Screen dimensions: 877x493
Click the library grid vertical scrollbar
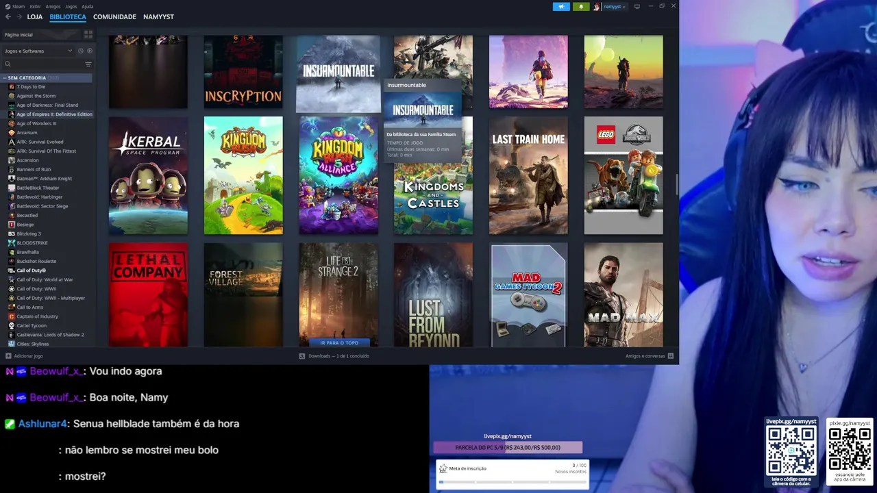tap(676, 185)
